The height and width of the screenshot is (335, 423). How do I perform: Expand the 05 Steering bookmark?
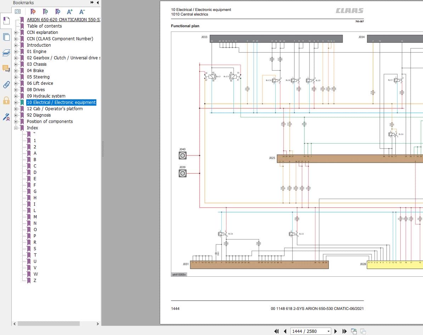[16, 77]
